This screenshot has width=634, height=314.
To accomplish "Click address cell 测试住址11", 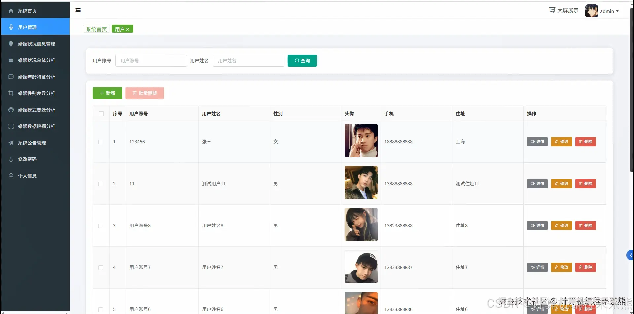I will point(467,184).
